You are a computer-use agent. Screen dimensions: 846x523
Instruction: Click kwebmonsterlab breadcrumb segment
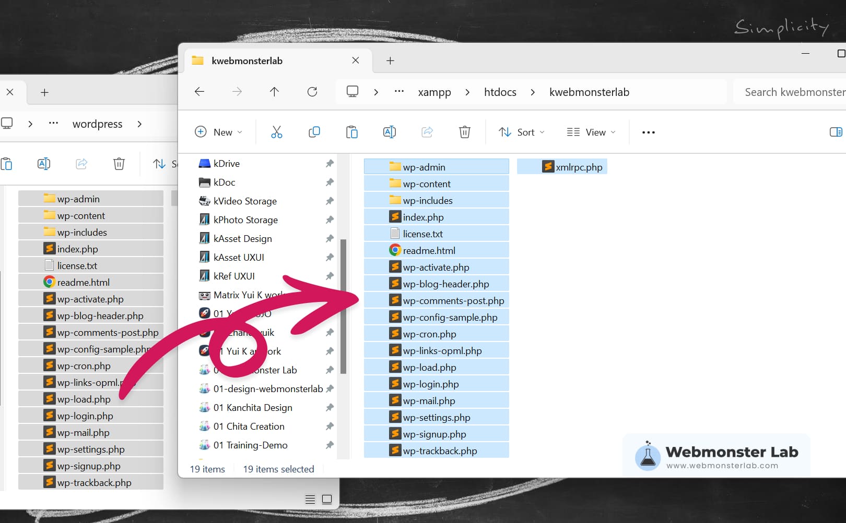click(589, 92)
